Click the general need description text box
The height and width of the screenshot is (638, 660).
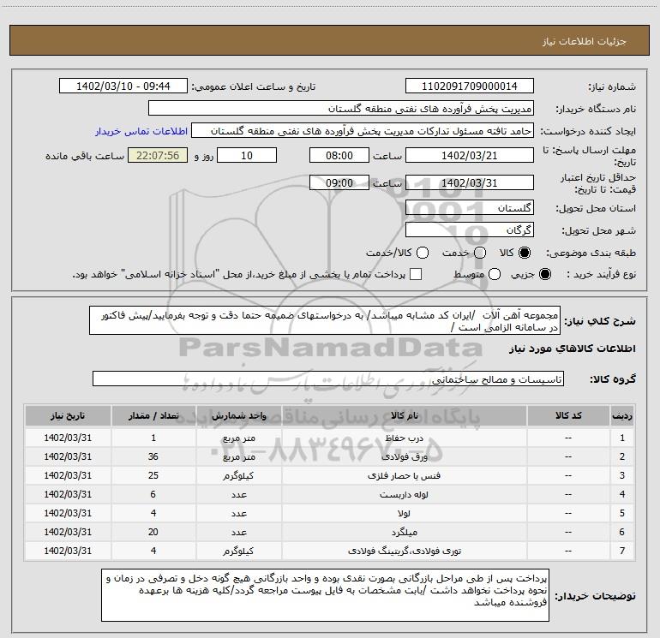point(325,320)
